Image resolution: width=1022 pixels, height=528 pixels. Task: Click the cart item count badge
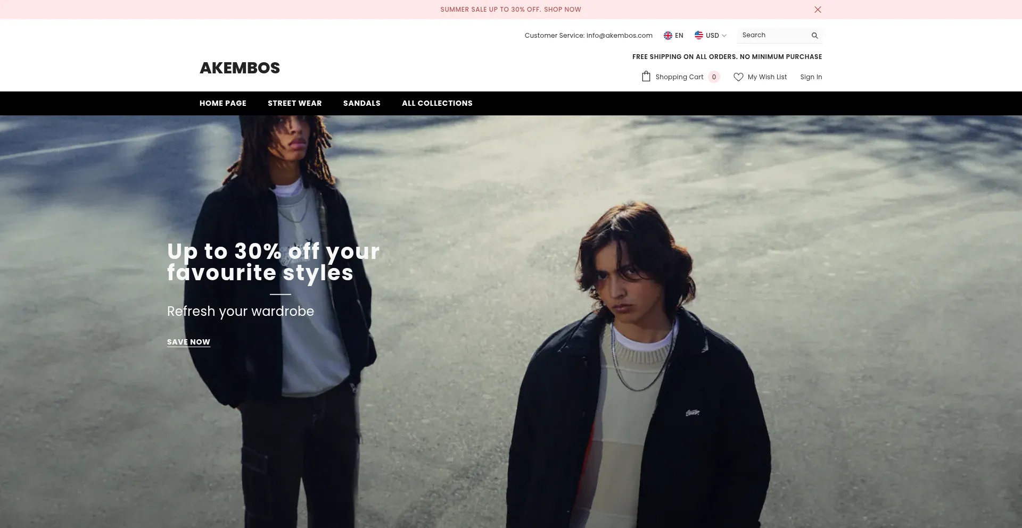coord(714,77)
